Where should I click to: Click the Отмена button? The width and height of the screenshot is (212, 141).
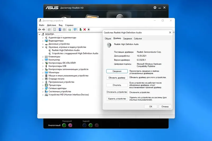click(165, 107)
